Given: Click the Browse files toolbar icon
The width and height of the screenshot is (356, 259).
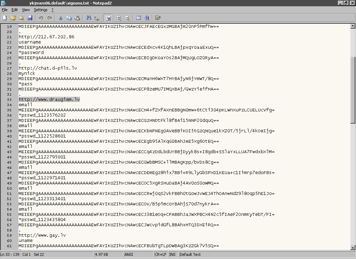Looking at the screenshot, I should pos(22,18).
